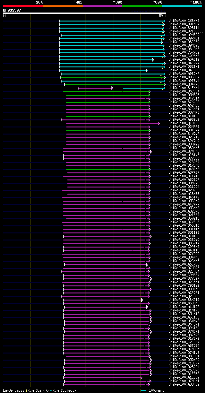
Task: Select hit label UniRef100_B4FSN3
Action: point(184,70)
